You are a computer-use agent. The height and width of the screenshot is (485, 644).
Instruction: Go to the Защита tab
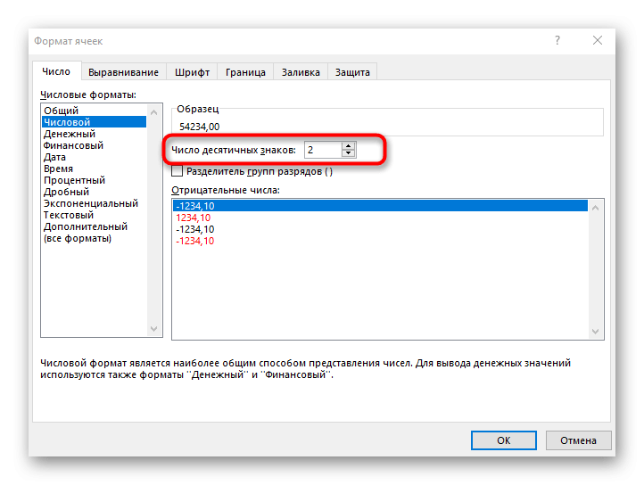click(352, 72)
